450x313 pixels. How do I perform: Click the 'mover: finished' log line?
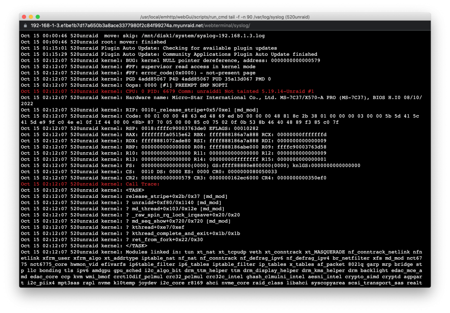click(x=93, y=42)
